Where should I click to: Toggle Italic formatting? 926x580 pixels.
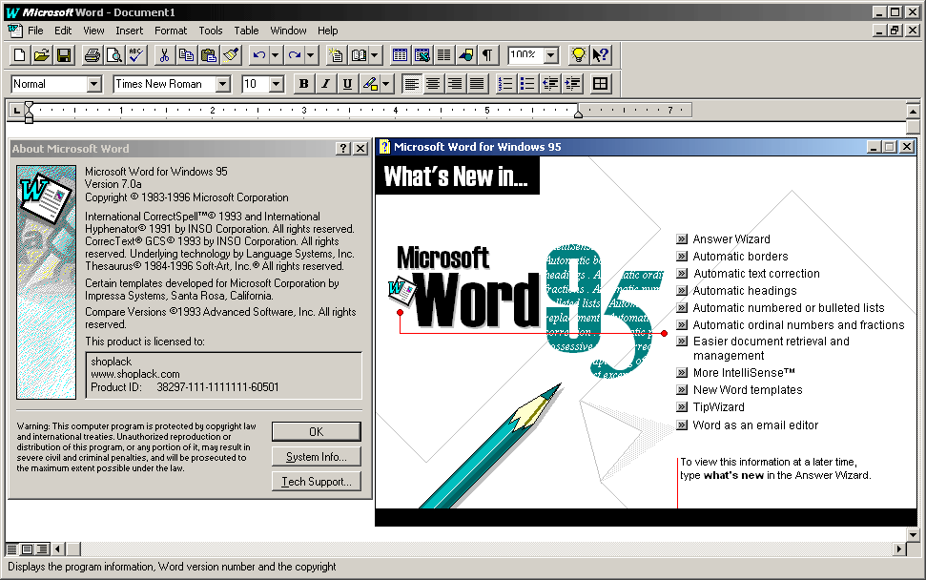point(325,84)
